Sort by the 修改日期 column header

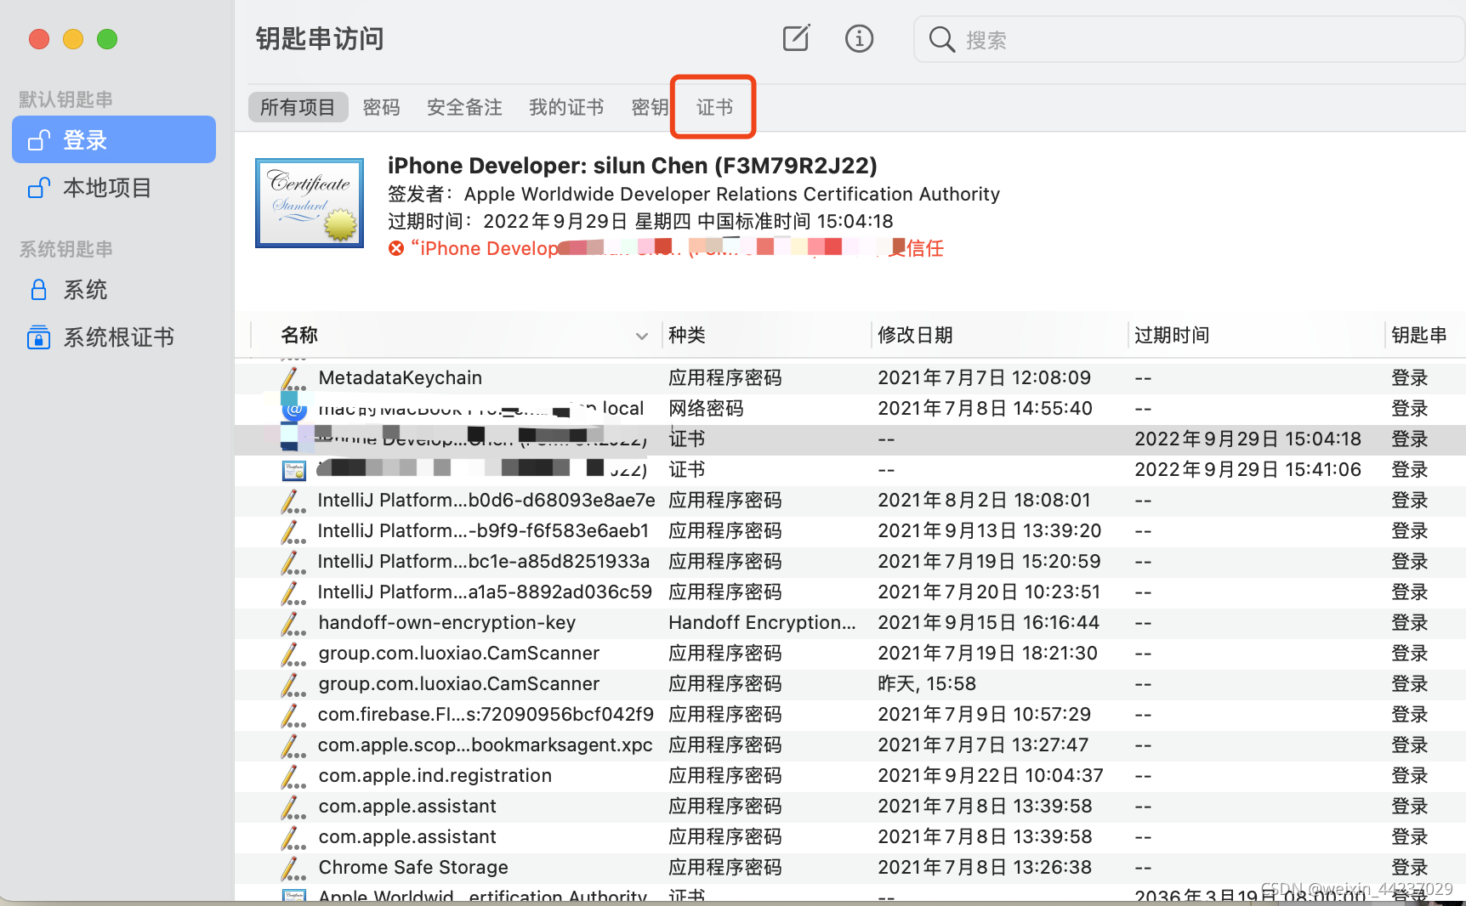pos(915,335)
